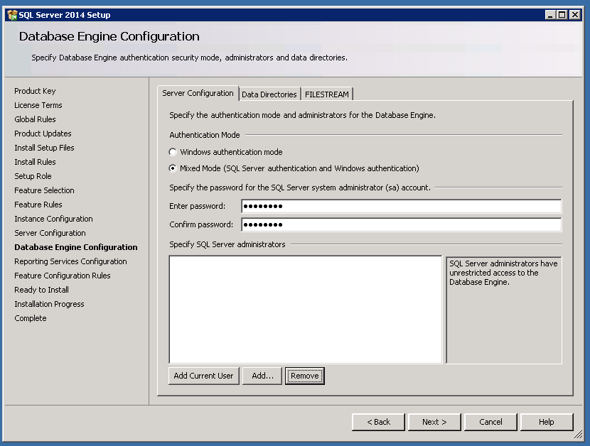Select Windows authentication mode
Image resolution: width=590 pixels, height=446 pixels.
click(x=171, y=151)
